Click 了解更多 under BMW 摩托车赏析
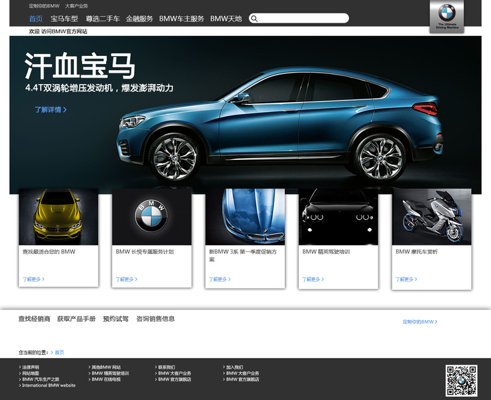The width and height of the screenshot is (491, 400). pos(406,279)
